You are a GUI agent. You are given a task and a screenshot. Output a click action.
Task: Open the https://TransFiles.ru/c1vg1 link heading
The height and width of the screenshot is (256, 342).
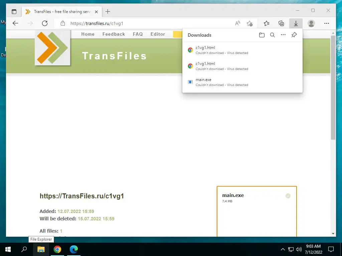(x=82, y=196)
